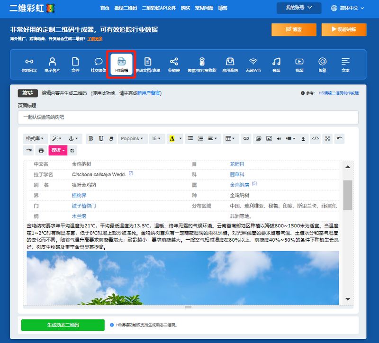Open the video insert dropdown
This screenshot has width=379, height=343.
coord(291,138)
